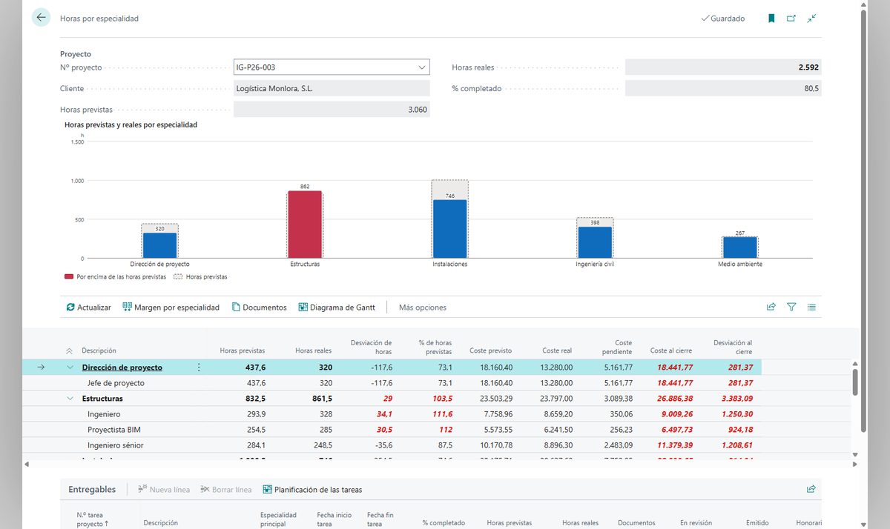Refresh data with Actualizar
The height and width of the screenshot is (529, 890).
(x=88, y=307)
